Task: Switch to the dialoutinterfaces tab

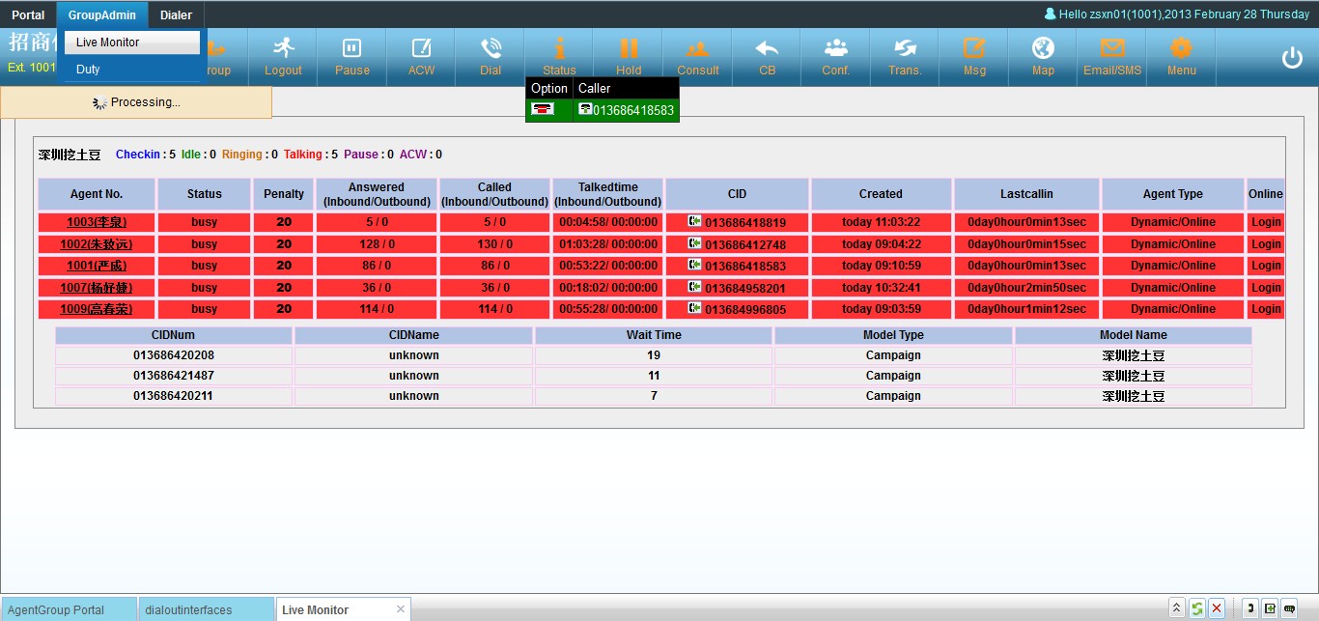Action: 187,610
